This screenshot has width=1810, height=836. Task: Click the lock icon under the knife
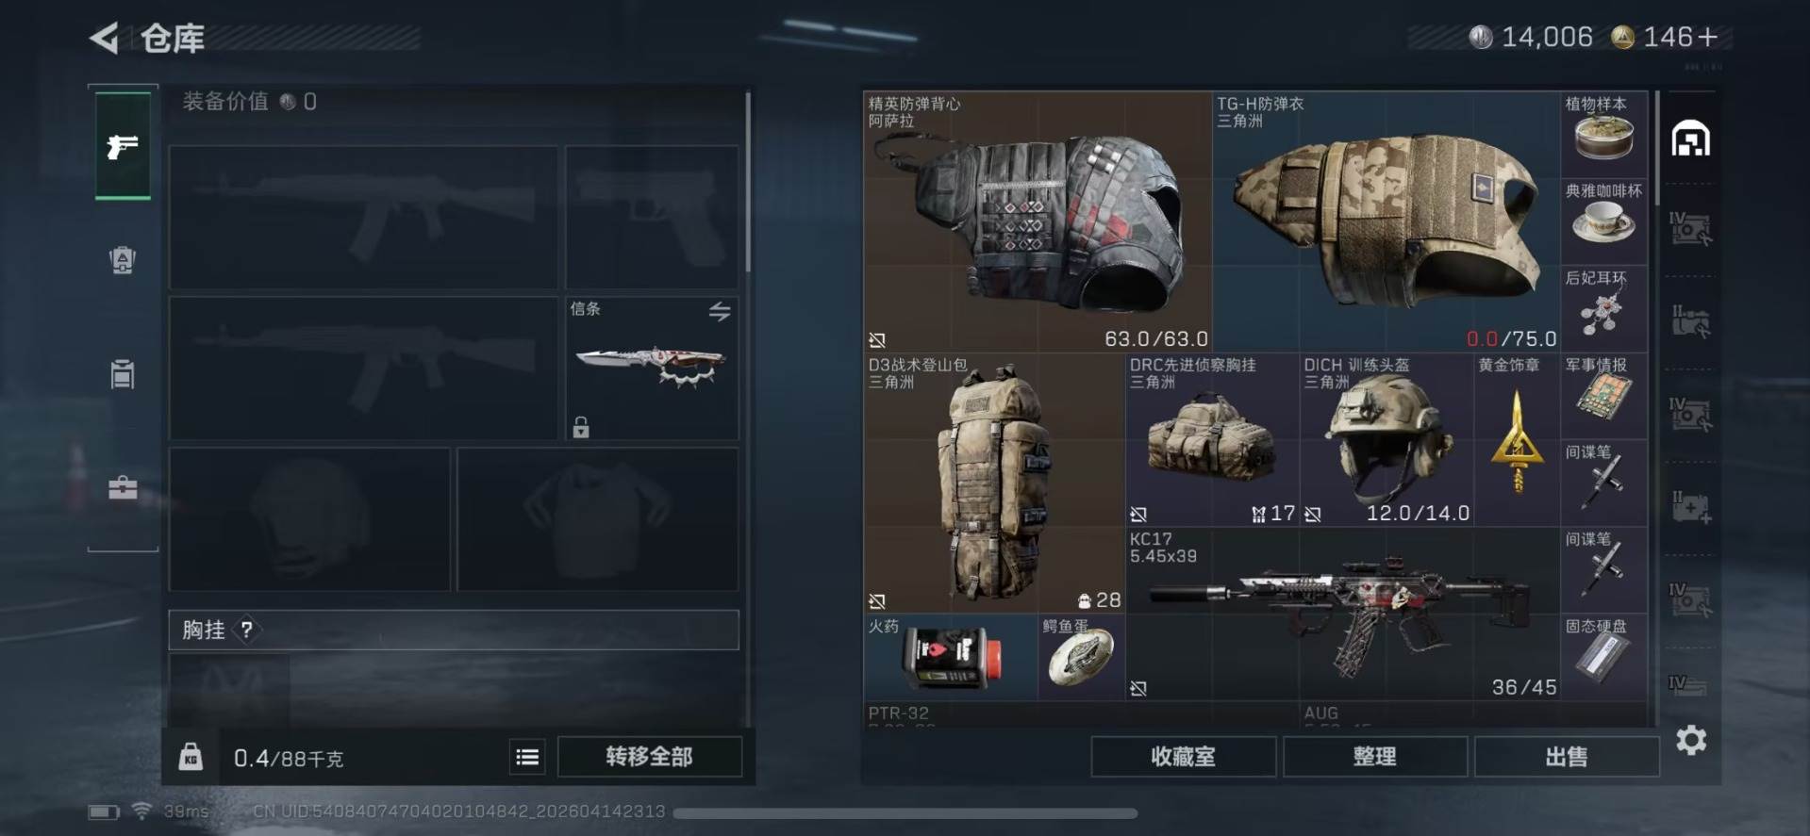point(581,427)
